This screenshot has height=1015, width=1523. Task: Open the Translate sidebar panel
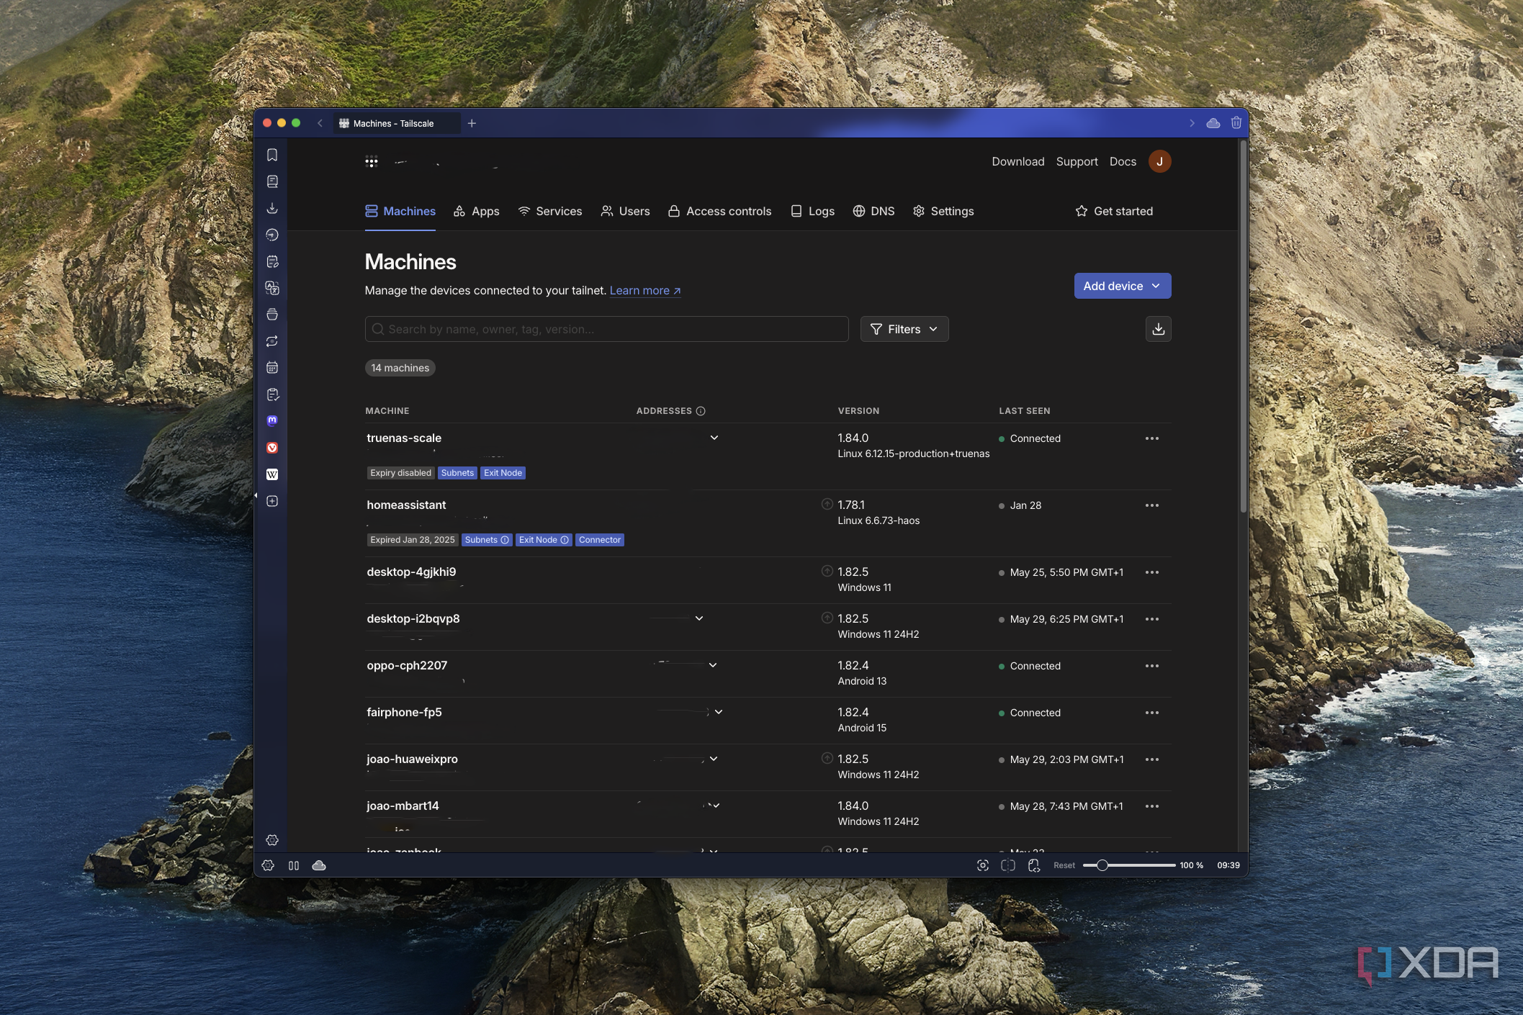click(272, 288)
